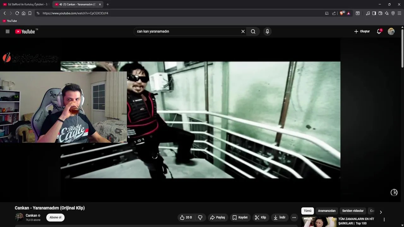Share the video with Paylaş
The width and height of the screenshot is (404, 227).
[217, 217]
